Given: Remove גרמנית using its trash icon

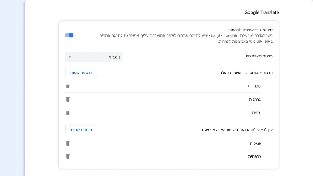Looking at the screenshot, I should (x=68, y=100).
